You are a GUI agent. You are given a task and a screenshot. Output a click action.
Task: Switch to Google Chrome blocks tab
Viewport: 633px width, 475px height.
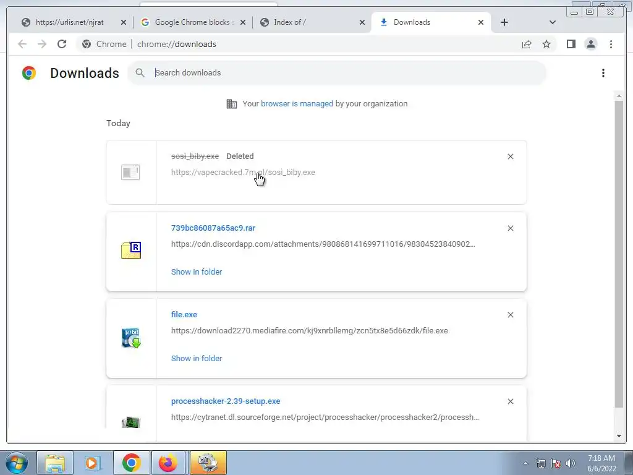point(193,22)
